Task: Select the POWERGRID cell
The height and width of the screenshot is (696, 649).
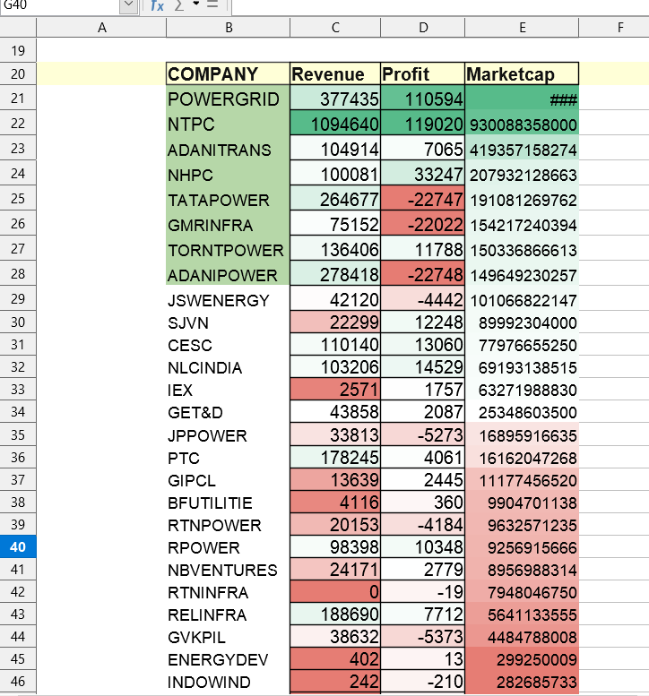Action: coord(228,99)
